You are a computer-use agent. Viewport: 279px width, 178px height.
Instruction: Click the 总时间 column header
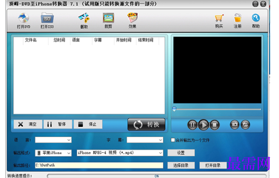pos(59,40)
